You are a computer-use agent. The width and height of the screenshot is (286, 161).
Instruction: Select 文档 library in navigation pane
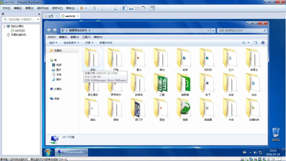click(x=57, y=75)
